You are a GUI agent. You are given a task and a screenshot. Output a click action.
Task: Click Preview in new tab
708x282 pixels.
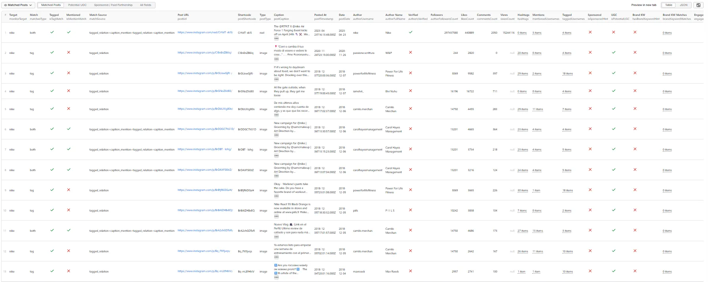click(644, 5)
